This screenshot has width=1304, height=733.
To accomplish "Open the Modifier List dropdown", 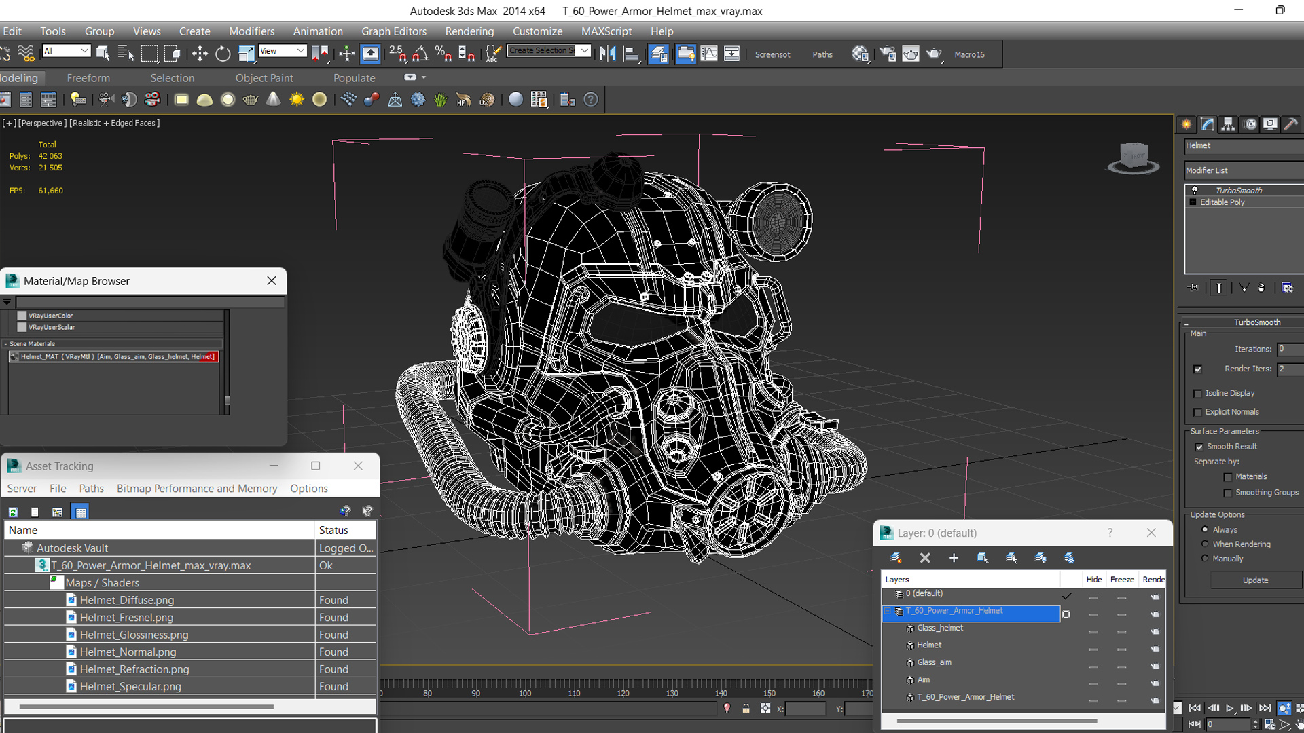I will point(1244,170).
